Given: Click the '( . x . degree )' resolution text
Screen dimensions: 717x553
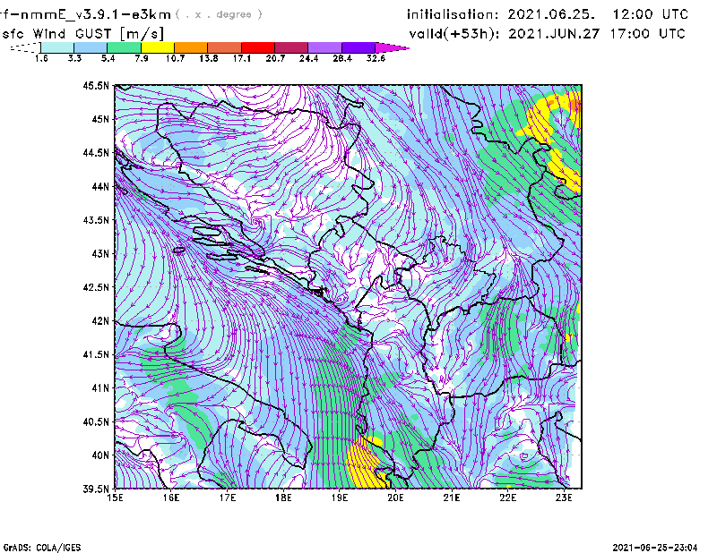Looking at the screenshot, I should 220,14.
